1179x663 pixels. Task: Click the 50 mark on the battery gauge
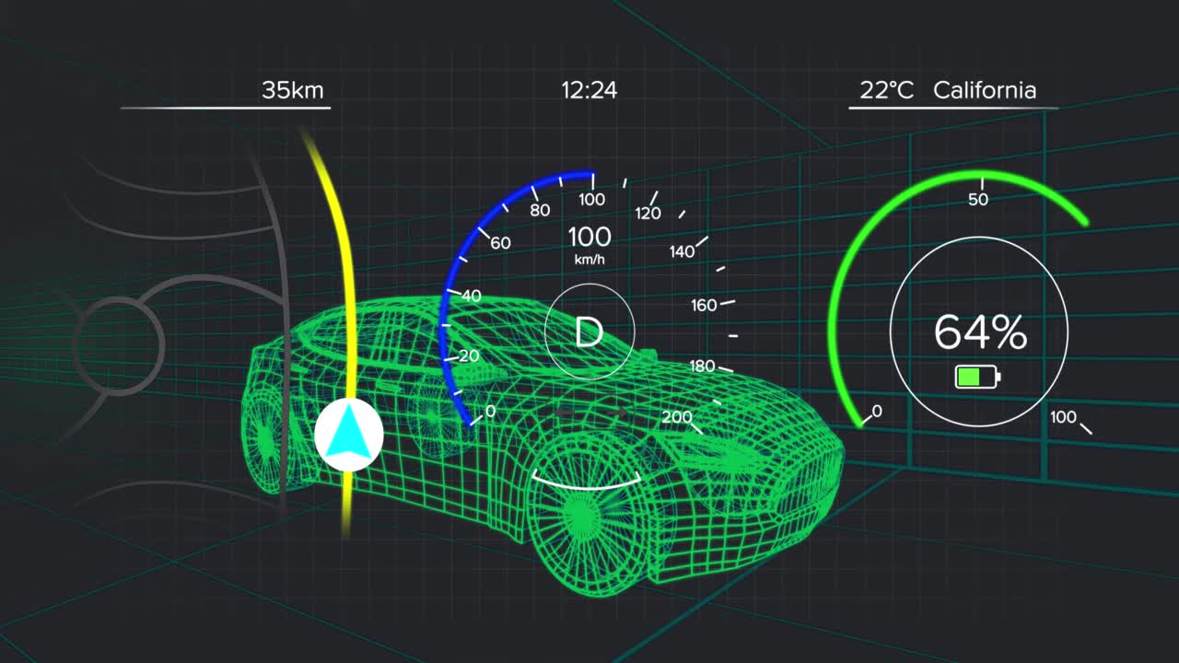pos(978,199)
